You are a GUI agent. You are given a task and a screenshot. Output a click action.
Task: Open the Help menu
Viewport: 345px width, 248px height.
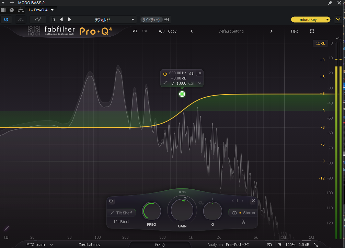coord(295,31)
